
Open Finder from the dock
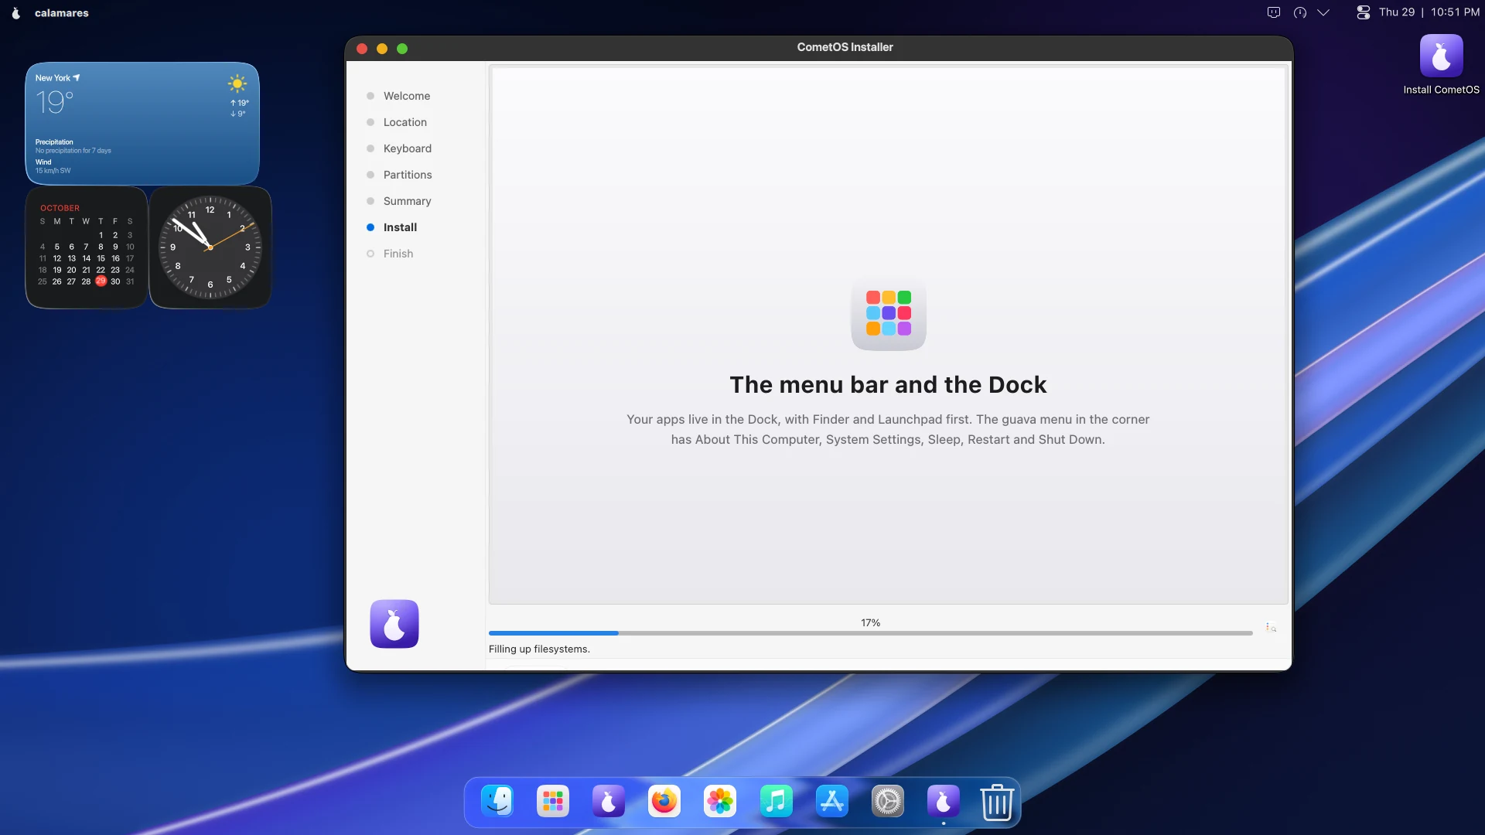click(497, 802)
